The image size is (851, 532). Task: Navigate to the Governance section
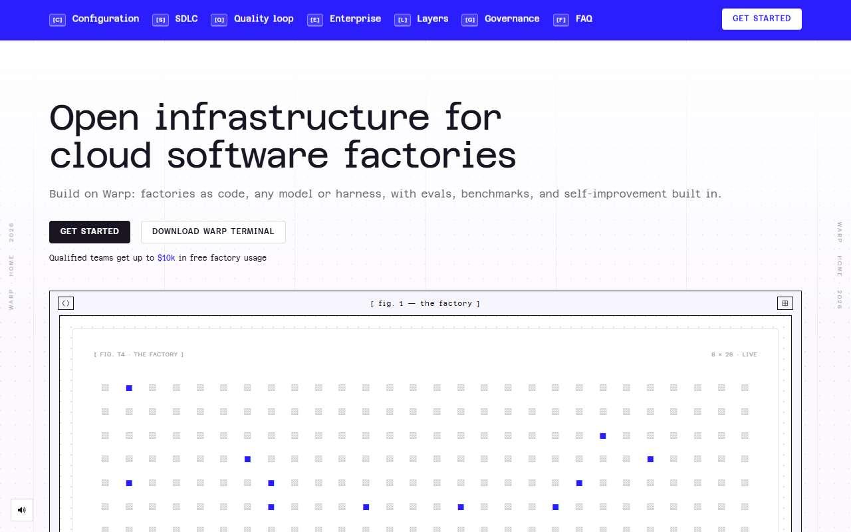(x=501, y=19)
